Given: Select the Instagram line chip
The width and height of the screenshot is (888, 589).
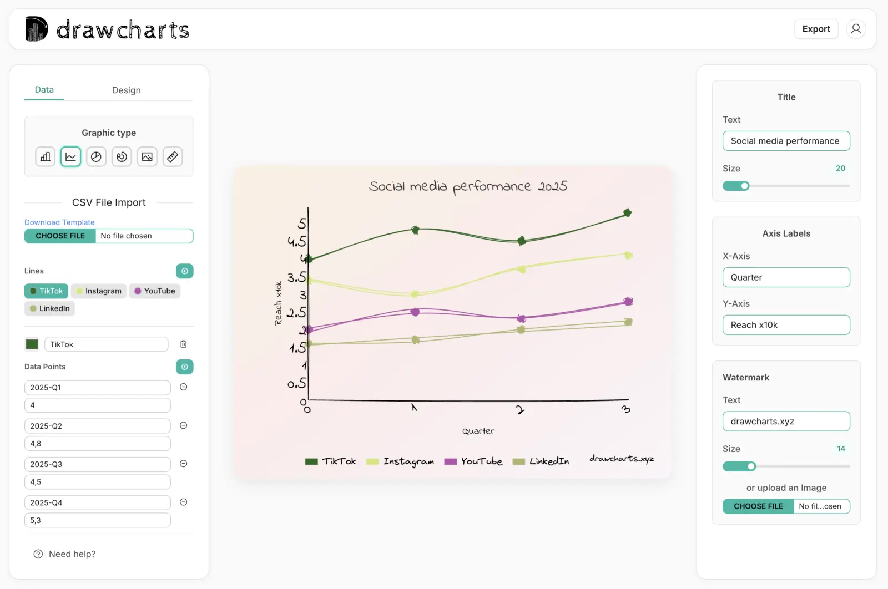Looking at the screenshot, I should point(98,291).
